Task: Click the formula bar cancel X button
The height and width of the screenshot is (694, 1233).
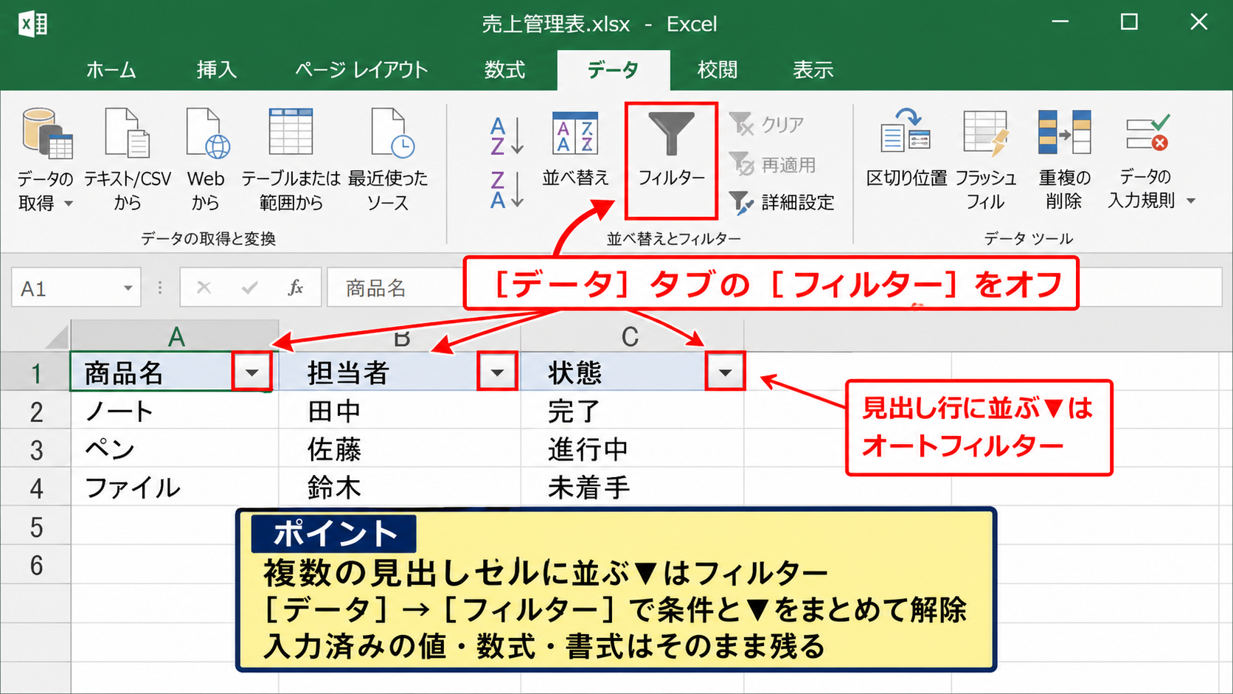Action: (204, 288)
